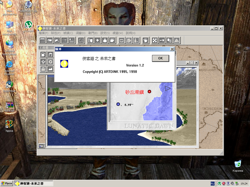Open the hppoa desktop shortcut
250x187 pixels.
(x=9, y=126)
